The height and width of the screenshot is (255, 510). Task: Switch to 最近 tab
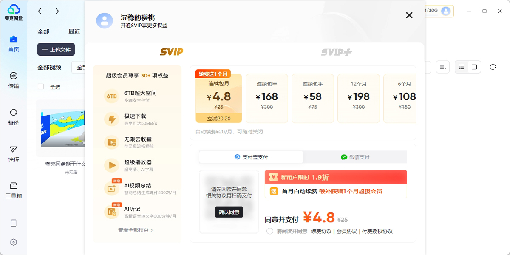coord(74,31)
